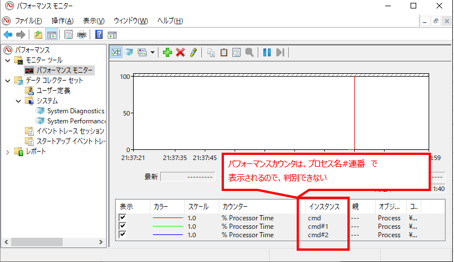Click the Update Data step icon

pos(280,52)
